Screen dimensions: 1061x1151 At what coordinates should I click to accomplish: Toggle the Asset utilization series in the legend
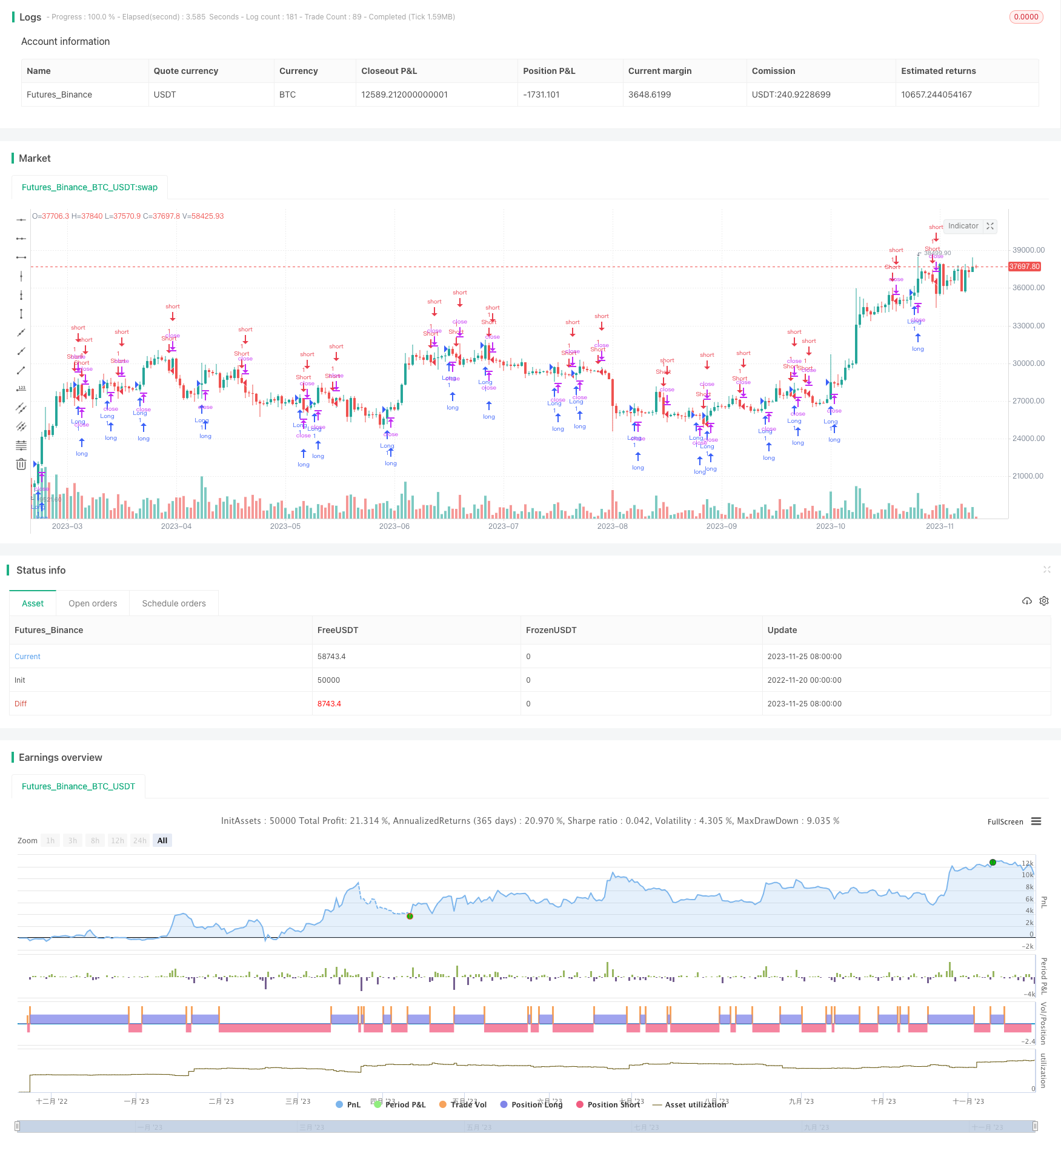(x=689, y=1104)
